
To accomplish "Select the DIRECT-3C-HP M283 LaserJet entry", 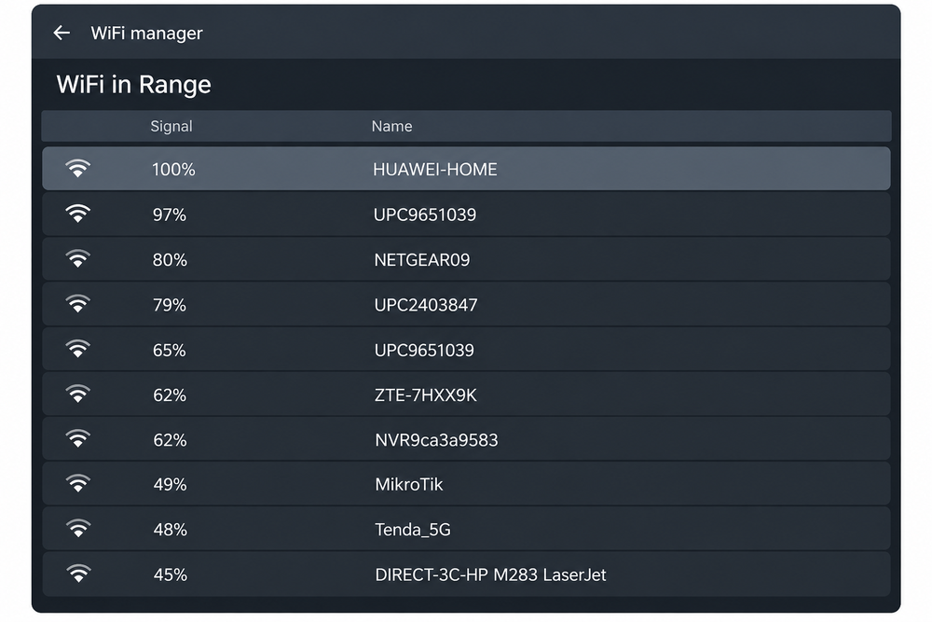I will click(x=466, y=574).
